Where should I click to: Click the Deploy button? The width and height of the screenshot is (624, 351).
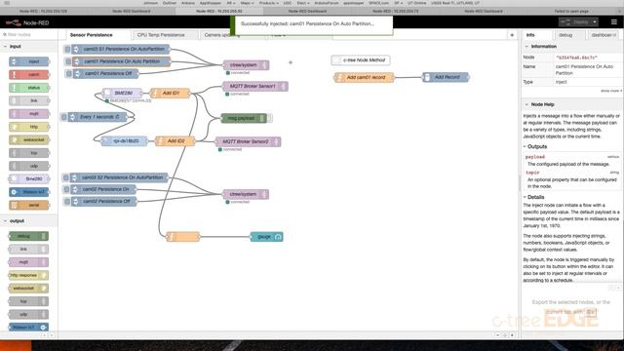[575, 21]
